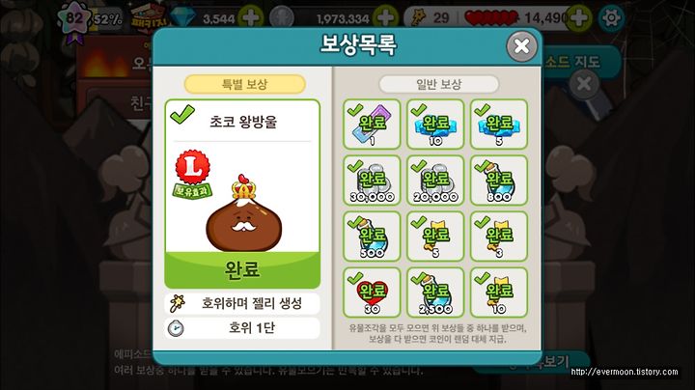
Task: Close the 보상목록 reward list popup
Action: tap(521, 46)
